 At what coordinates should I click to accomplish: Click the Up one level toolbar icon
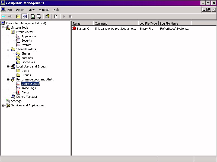pos(18,16)
